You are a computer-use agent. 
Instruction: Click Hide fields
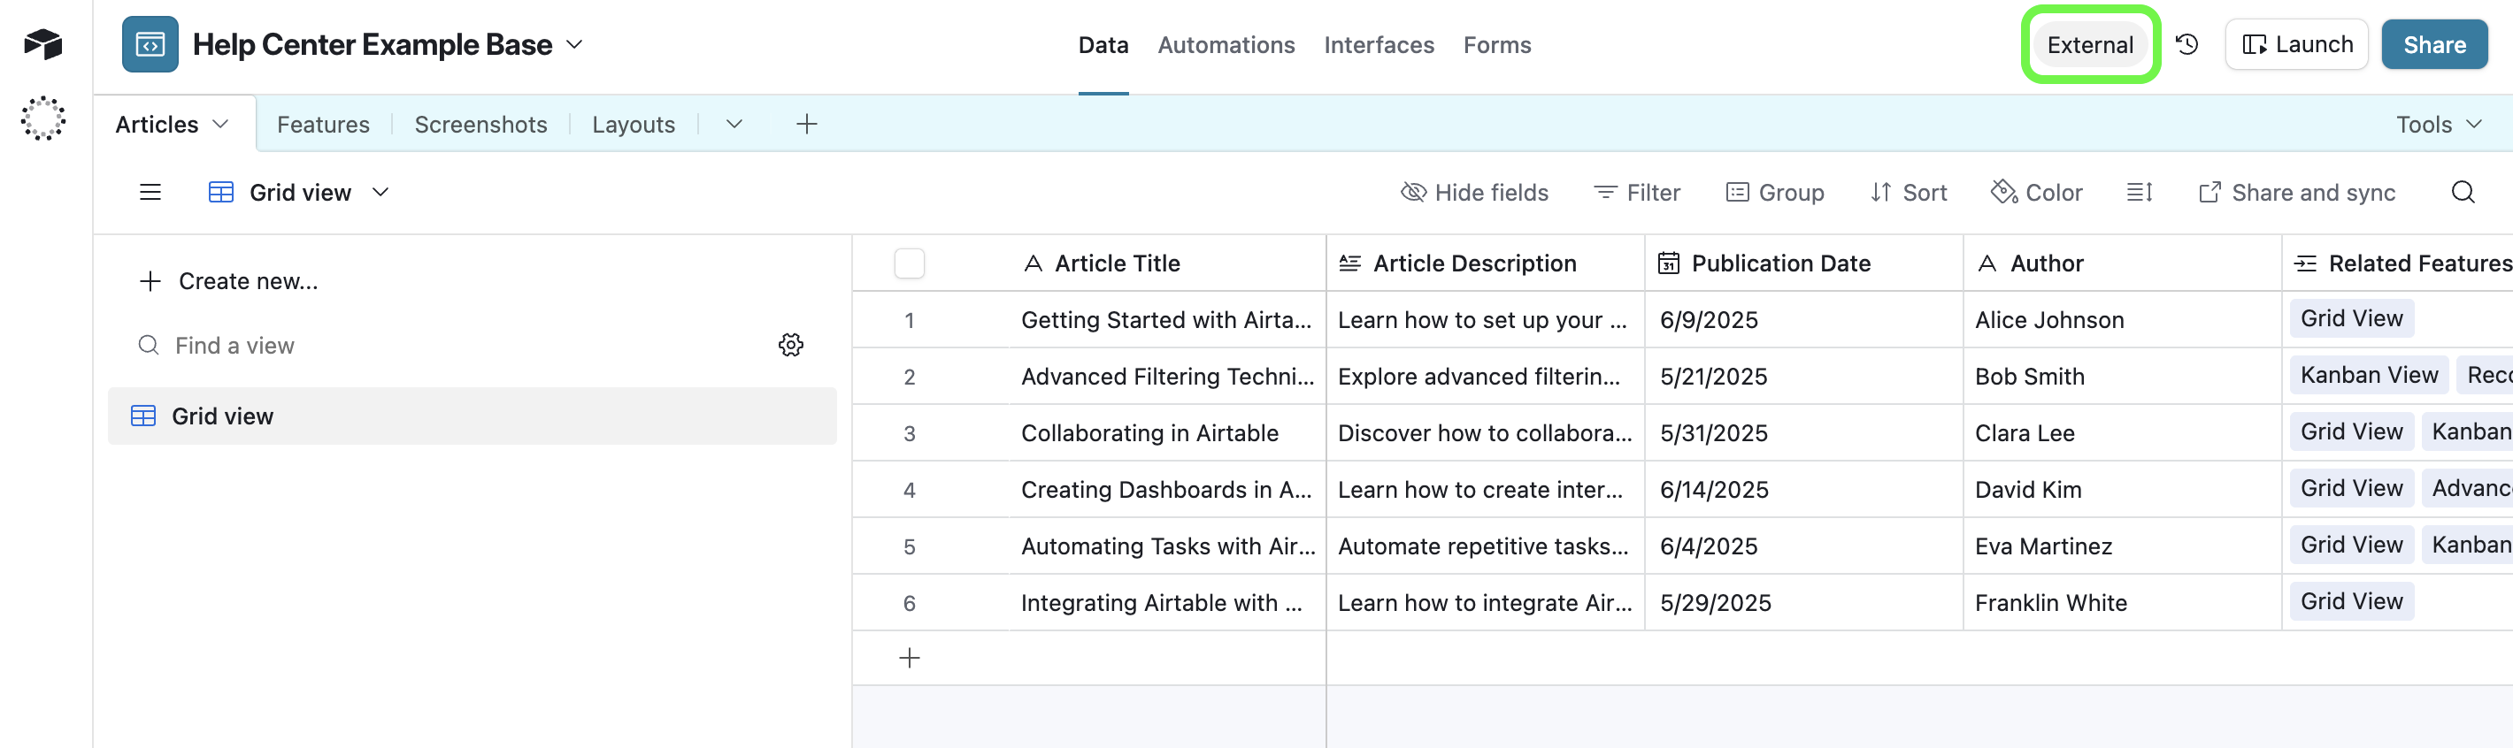[x=1474, y=192]
